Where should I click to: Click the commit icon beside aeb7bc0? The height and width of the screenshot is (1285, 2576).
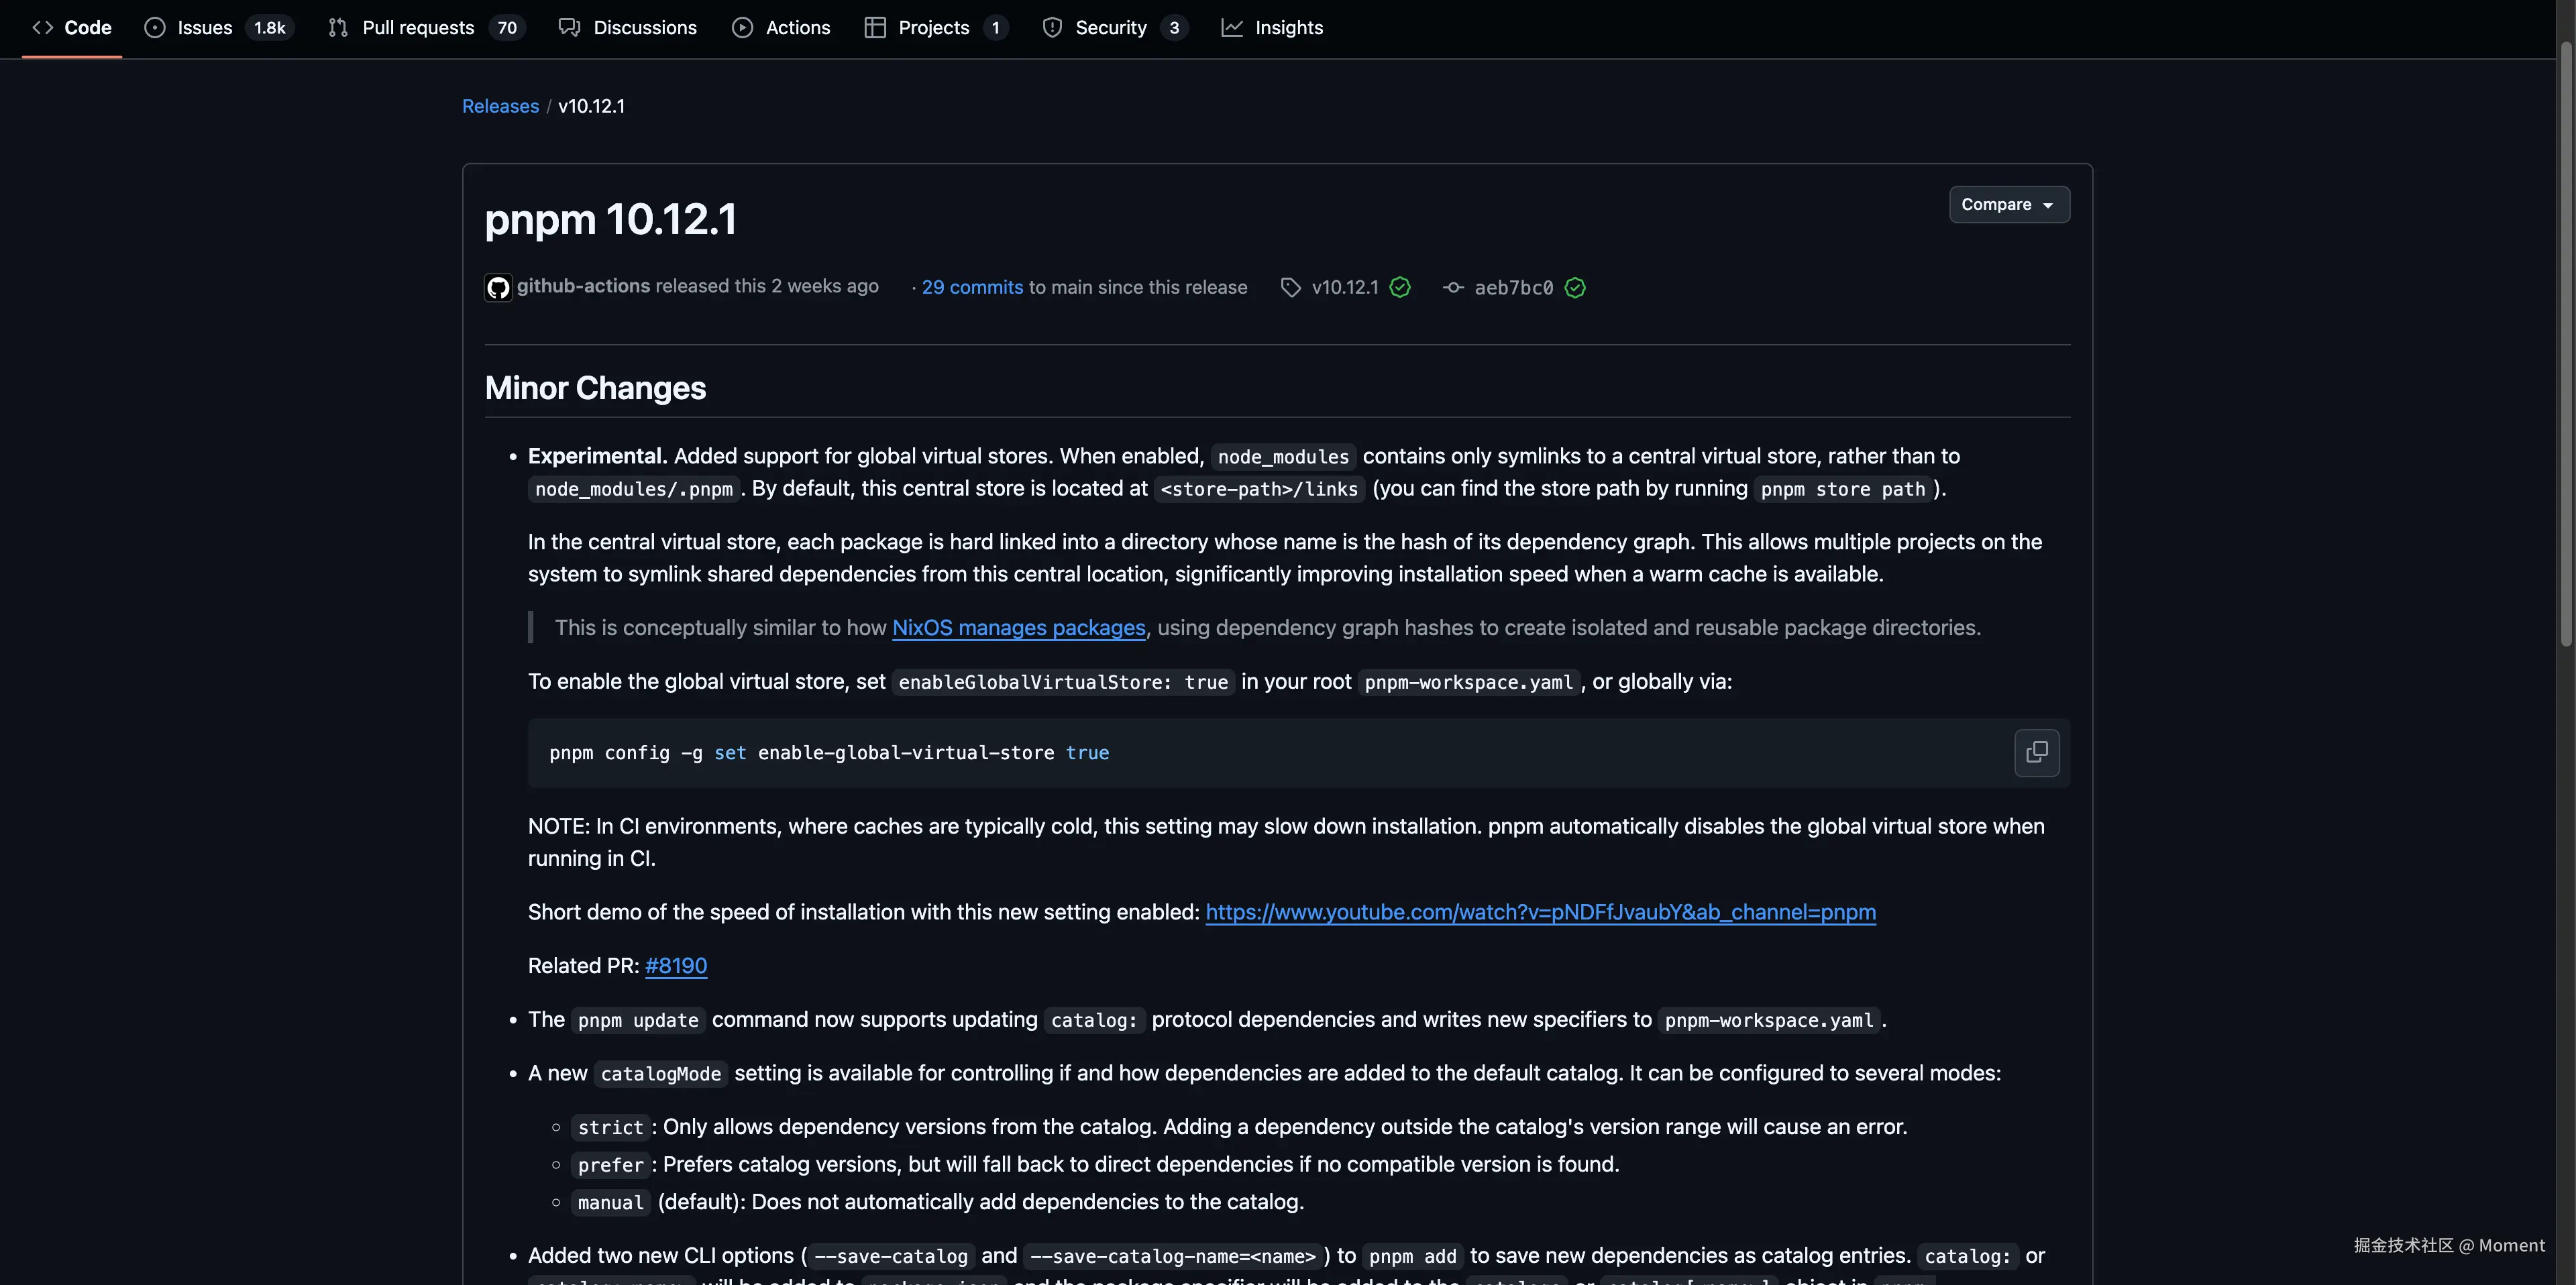click(1453, 288)
